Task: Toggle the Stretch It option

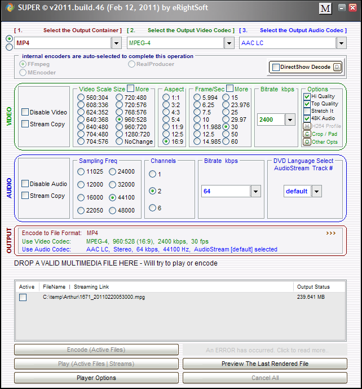Action: click(x=307, y=111)
